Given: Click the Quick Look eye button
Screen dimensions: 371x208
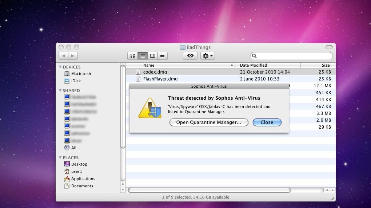Looking at the screenshot, I should [190, 56].
